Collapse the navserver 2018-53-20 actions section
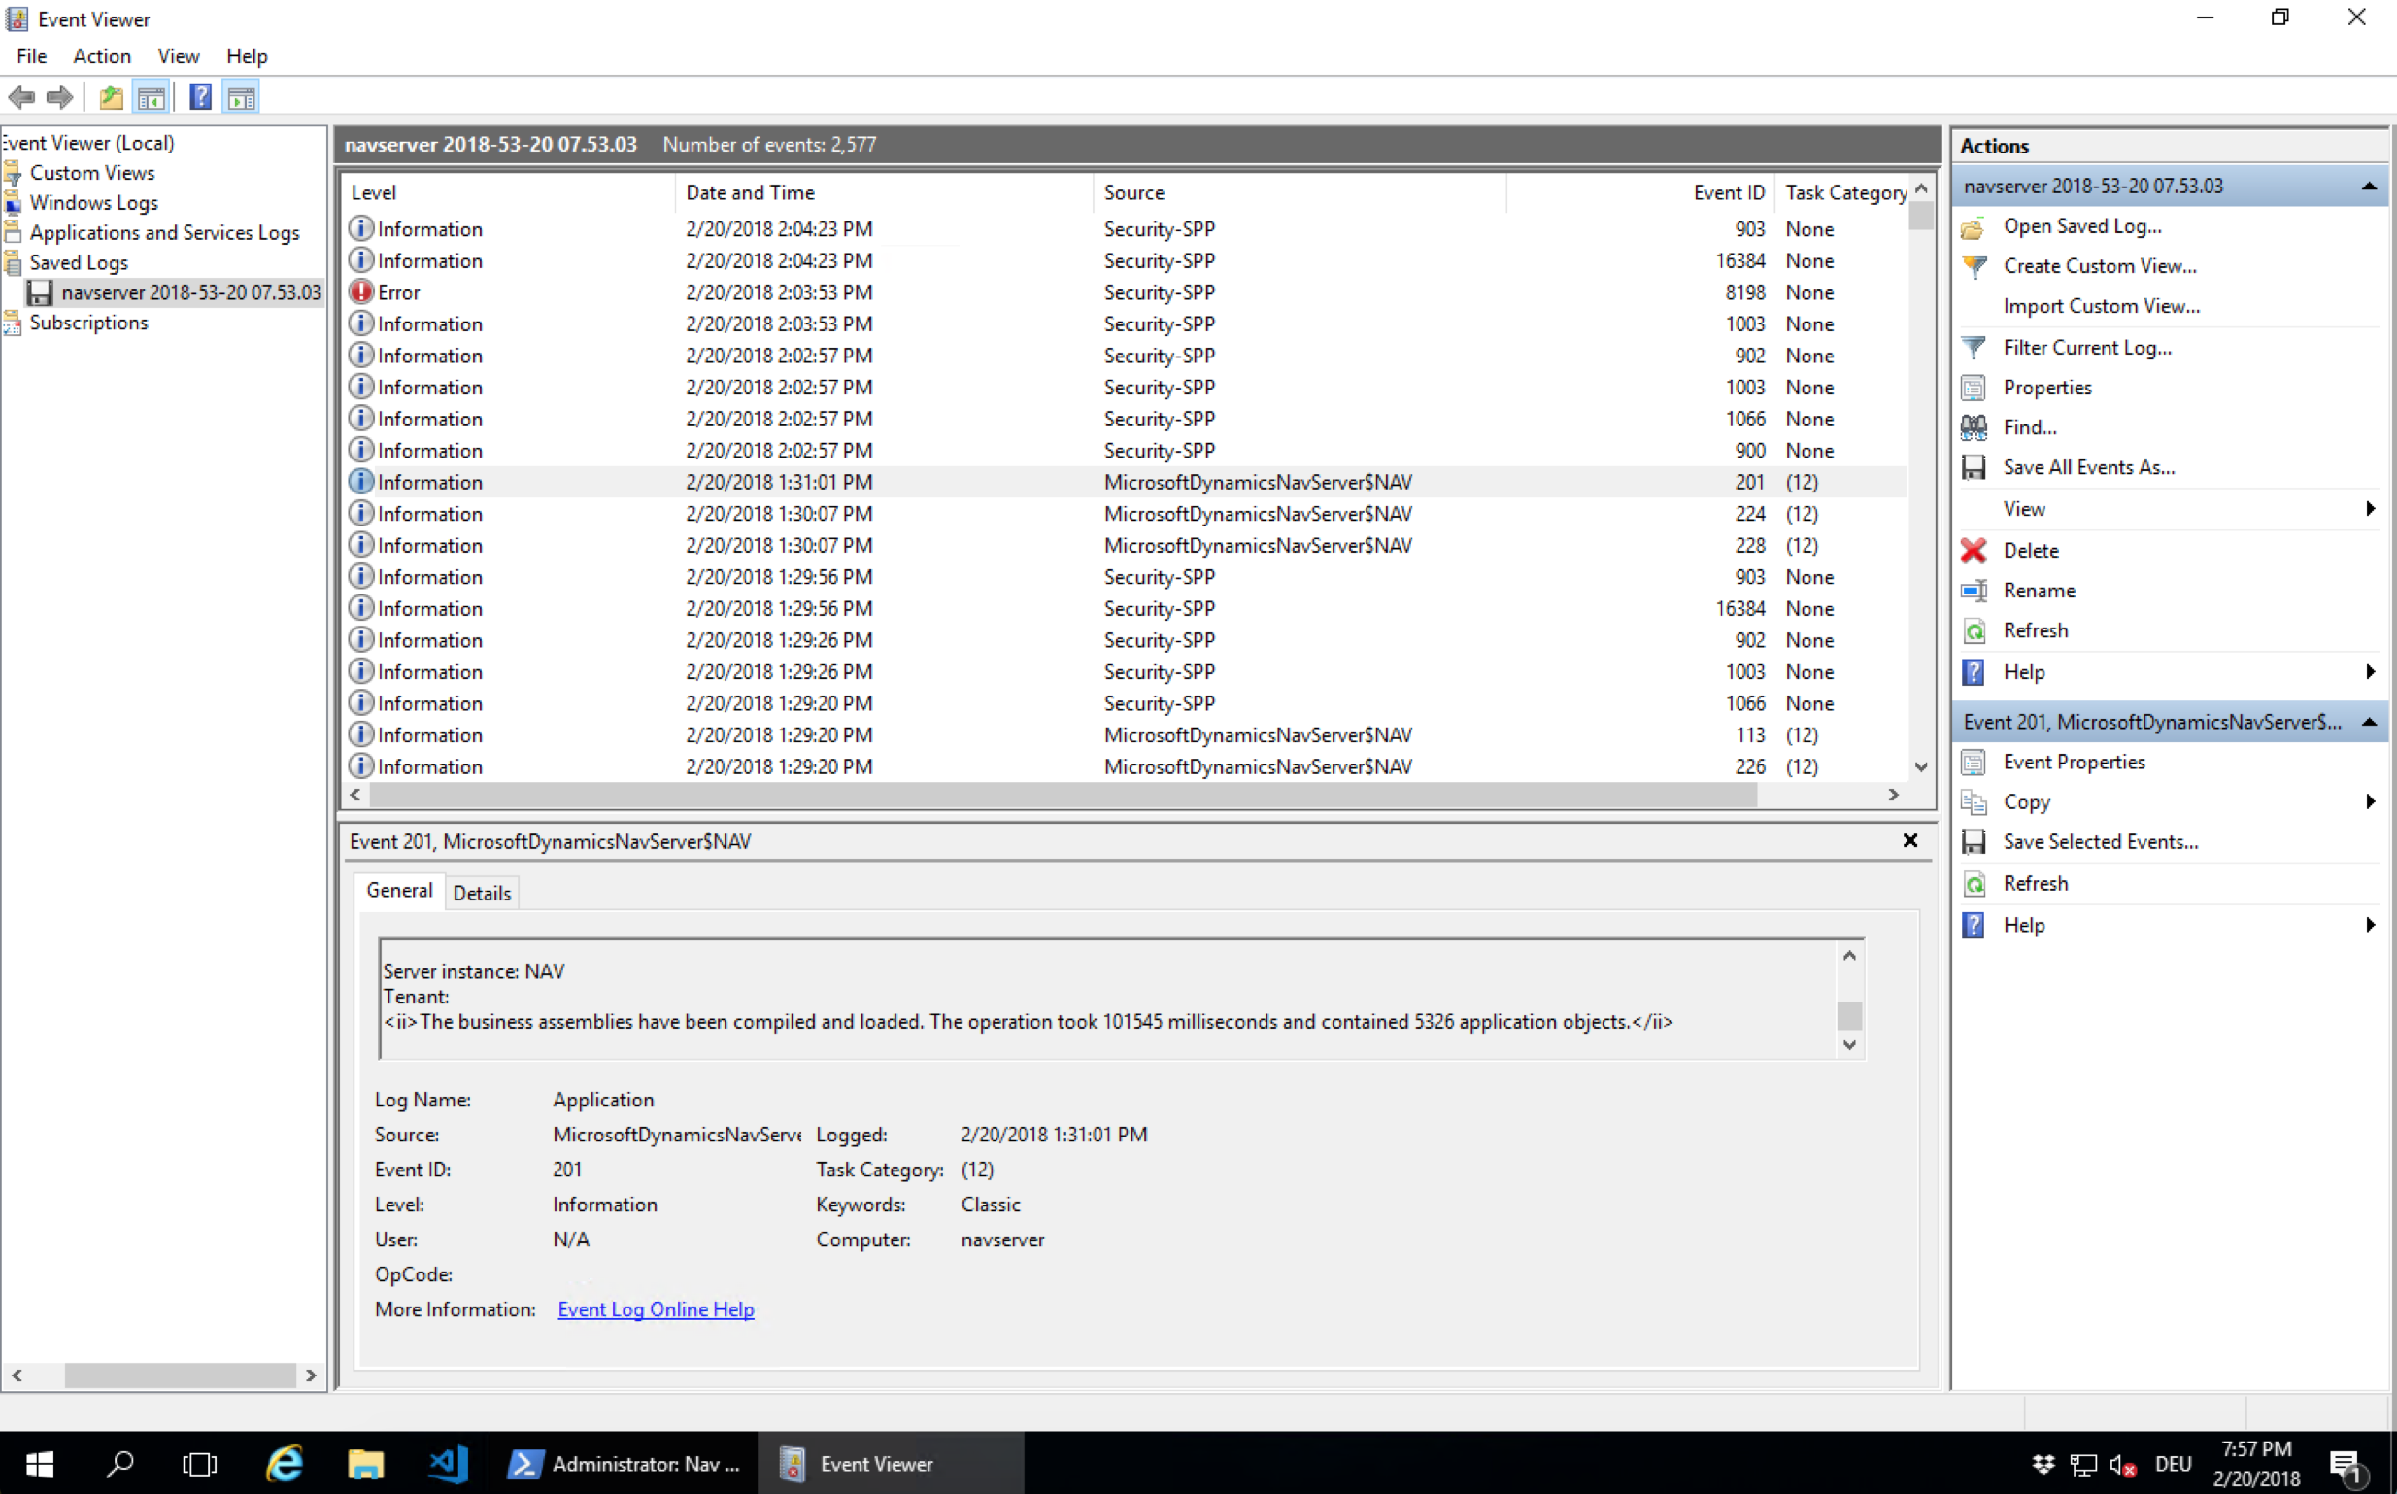Image resolution: width=2397 pixels, height=1494 pixels. coord(2369,186)
